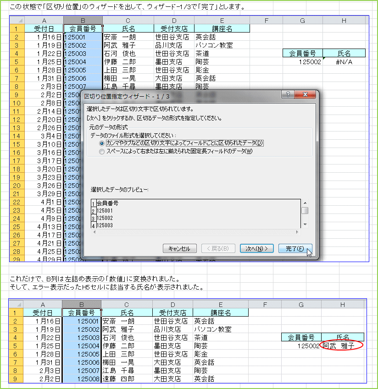Click 梅田 一晃 in upper sheet
378x389 pixels.
click(128, 78)
